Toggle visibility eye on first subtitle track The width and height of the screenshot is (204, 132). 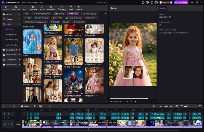pyautogui.click(x=8, y=114)
